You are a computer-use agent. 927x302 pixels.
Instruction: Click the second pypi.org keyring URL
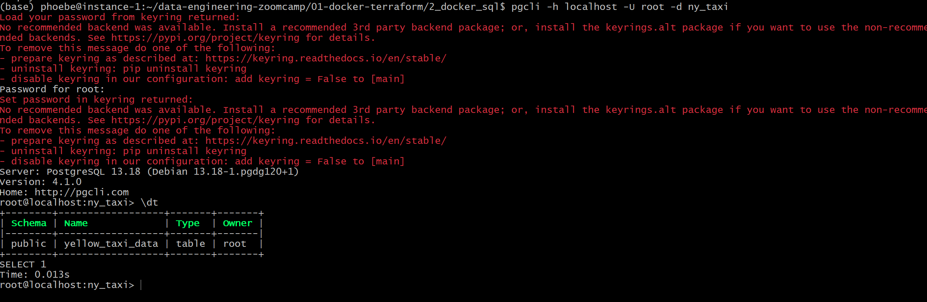205,120
